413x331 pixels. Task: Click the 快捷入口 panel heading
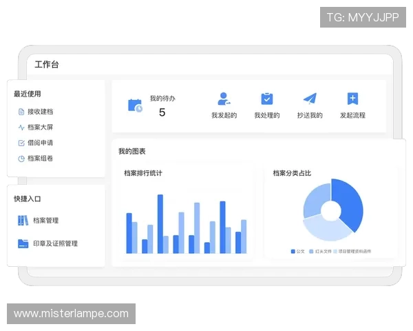28,199
